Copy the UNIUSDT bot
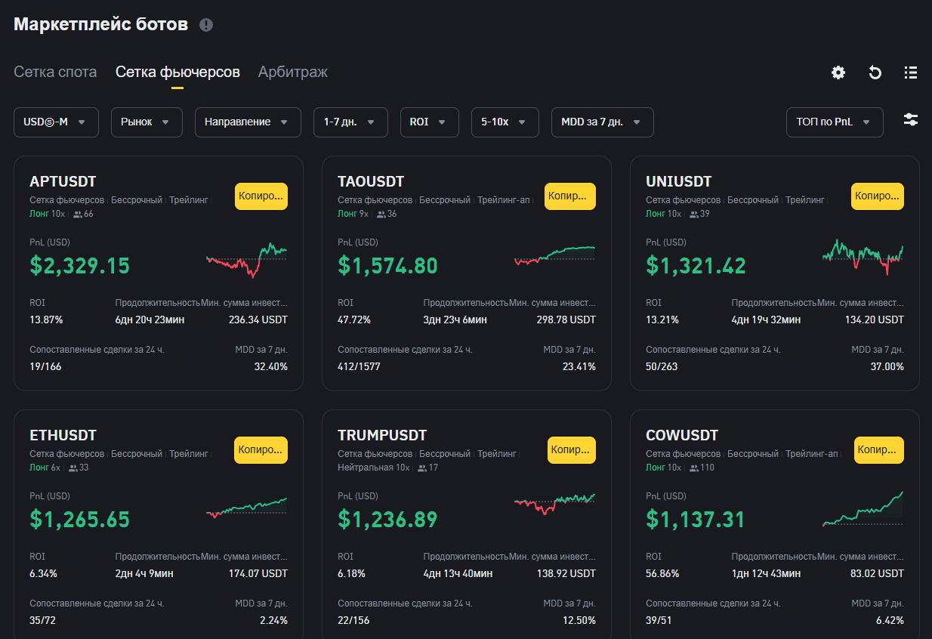The width and height of the screenshot is (932, 639). pos(878,196)
